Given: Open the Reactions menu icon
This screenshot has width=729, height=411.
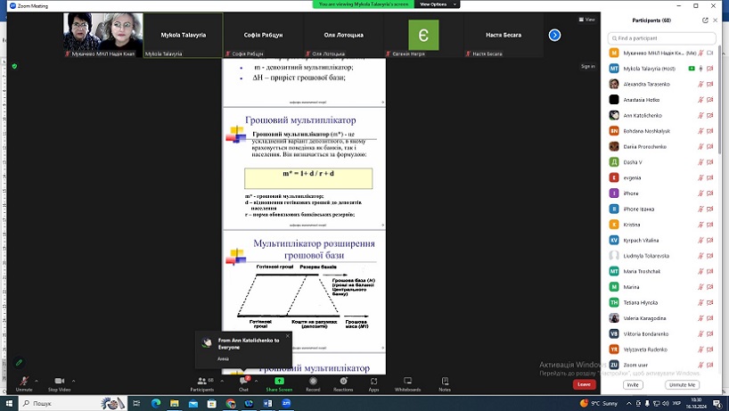Looking at the screenshot, I should pyautogui.click(x=343, y=381).
